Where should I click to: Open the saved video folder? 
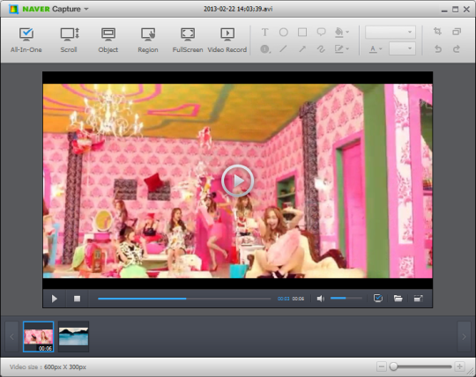[x=398, y=299]
